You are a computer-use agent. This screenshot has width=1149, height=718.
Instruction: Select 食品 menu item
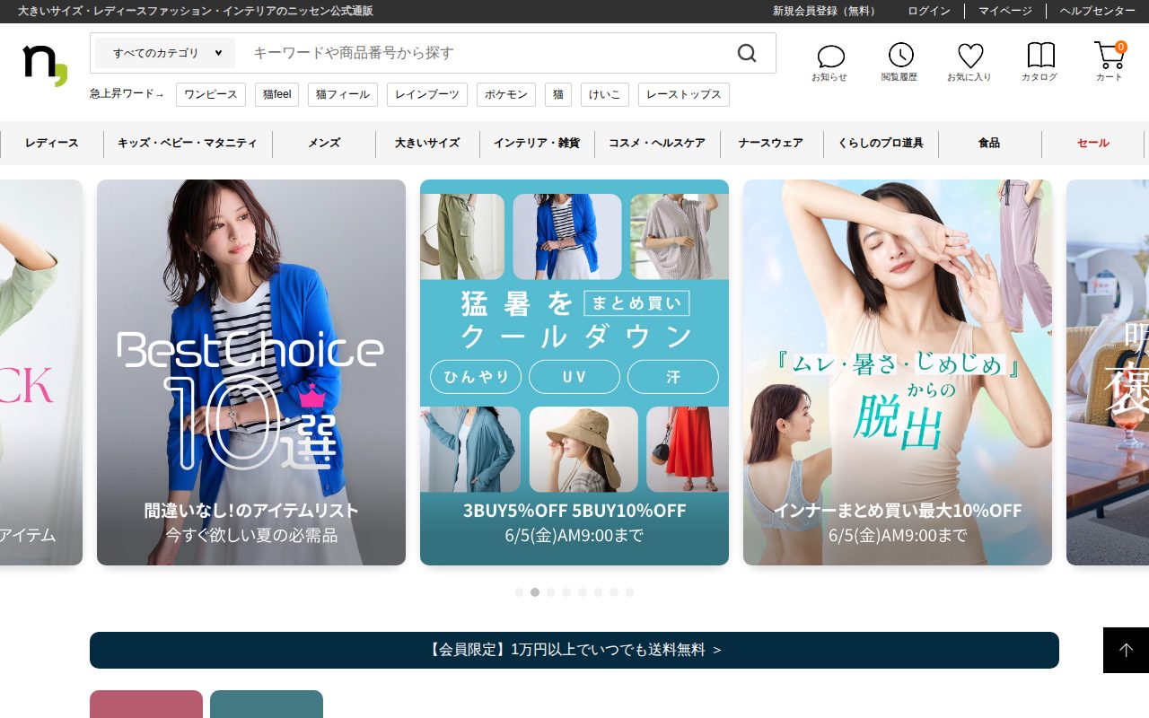(989, 143)
